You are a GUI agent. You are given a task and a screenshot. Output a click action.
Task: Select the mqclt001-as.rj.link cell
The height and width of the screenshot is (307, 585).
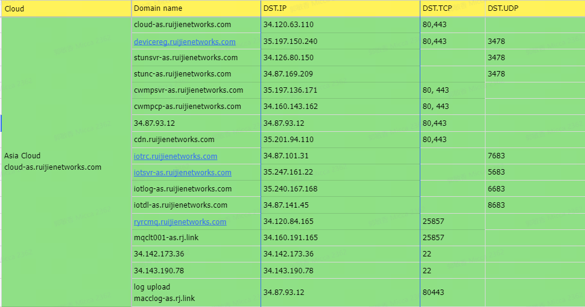[196, 238]
